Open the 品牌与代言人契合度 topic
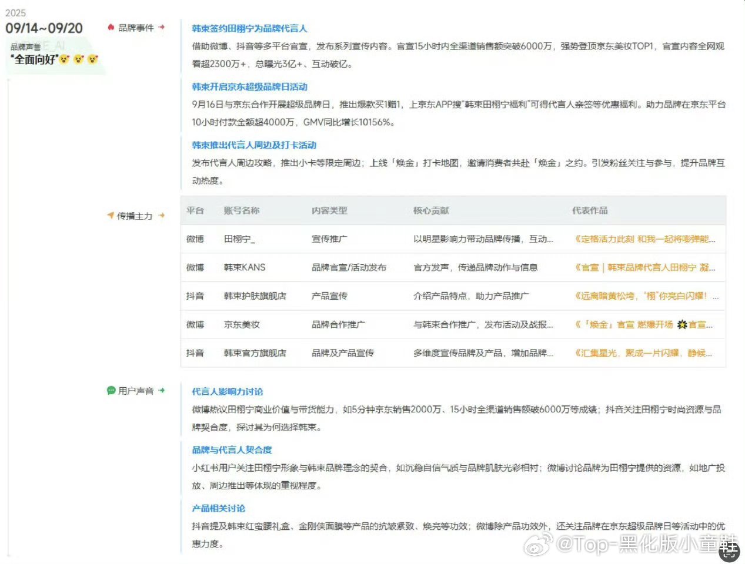Viewport: 745px width, 564px height. pyautogui.click(x=232, y=449)
